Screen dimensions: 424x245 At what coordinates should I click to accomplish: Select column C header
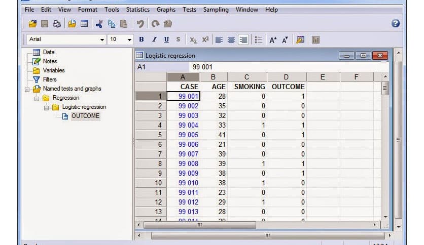[x=246, y=77]
